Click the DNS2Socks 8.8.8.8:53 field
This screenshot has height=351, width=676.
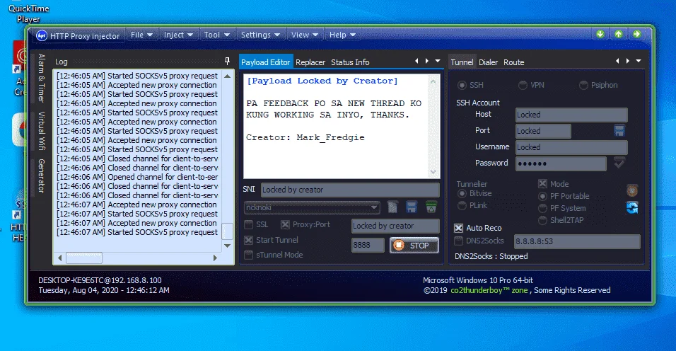(577, 241)
